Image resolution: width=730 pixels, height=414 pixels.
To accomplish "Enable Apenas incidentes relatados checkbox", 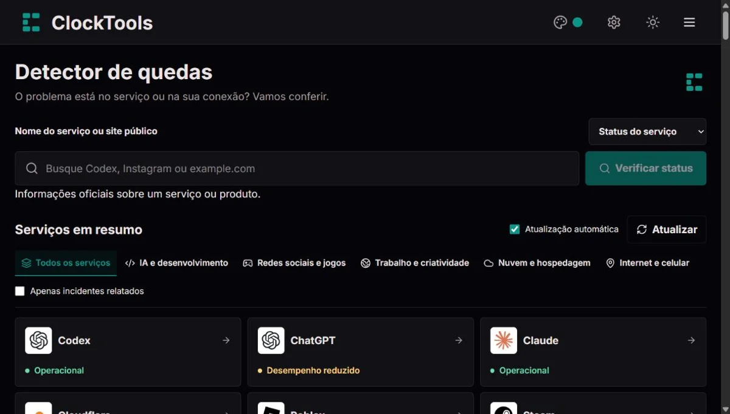I will click(x=20, y=292).
